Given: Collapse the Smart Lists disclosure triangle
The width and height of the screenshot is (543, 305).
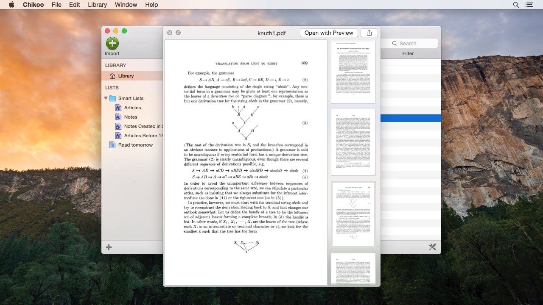Looking at the screenshot, I should (x=106, y=98).
